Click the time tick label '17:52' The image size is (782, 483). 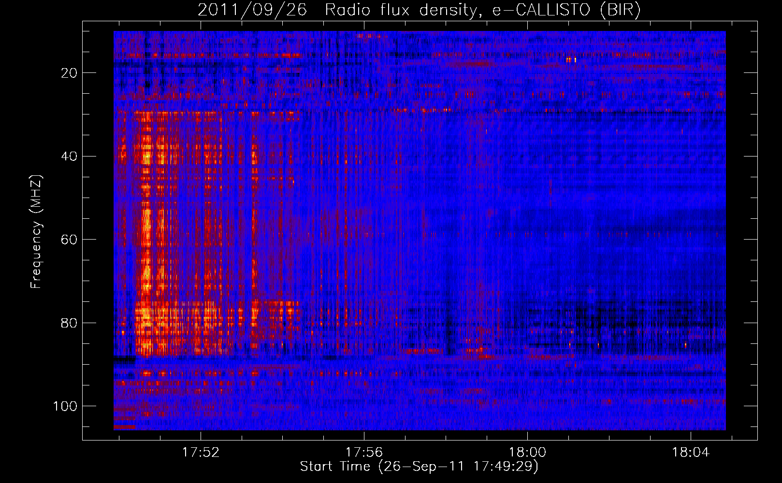point(201,453)
